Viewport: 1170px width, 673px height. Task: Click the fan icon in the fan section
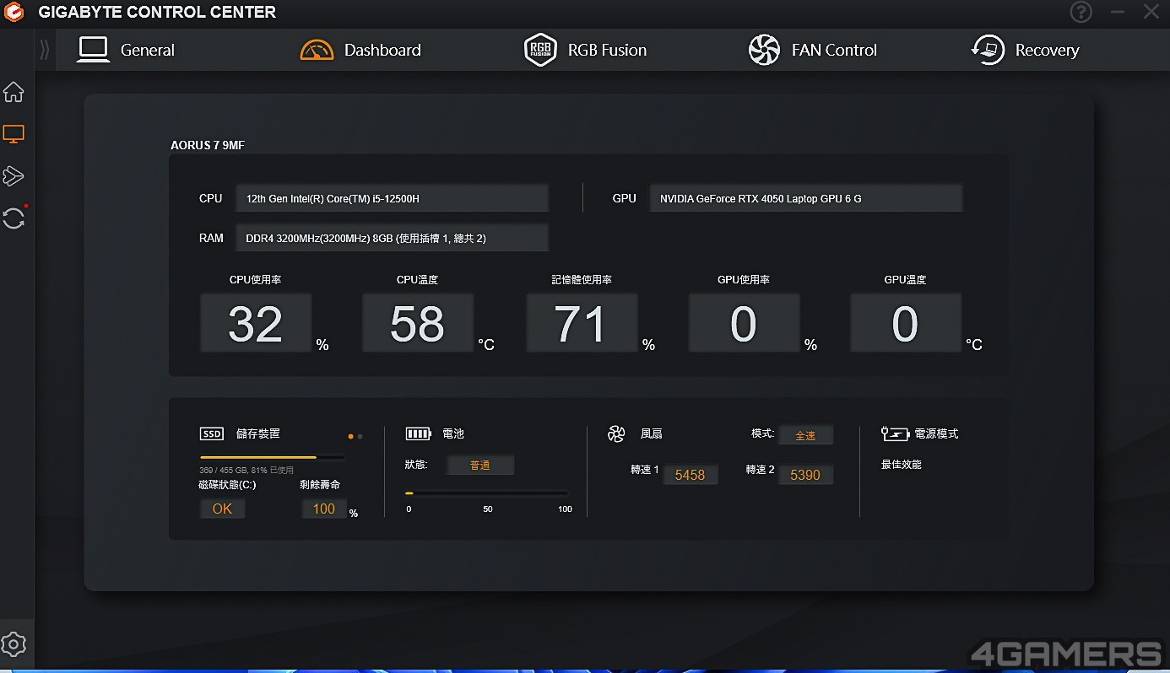coord(616,433)
